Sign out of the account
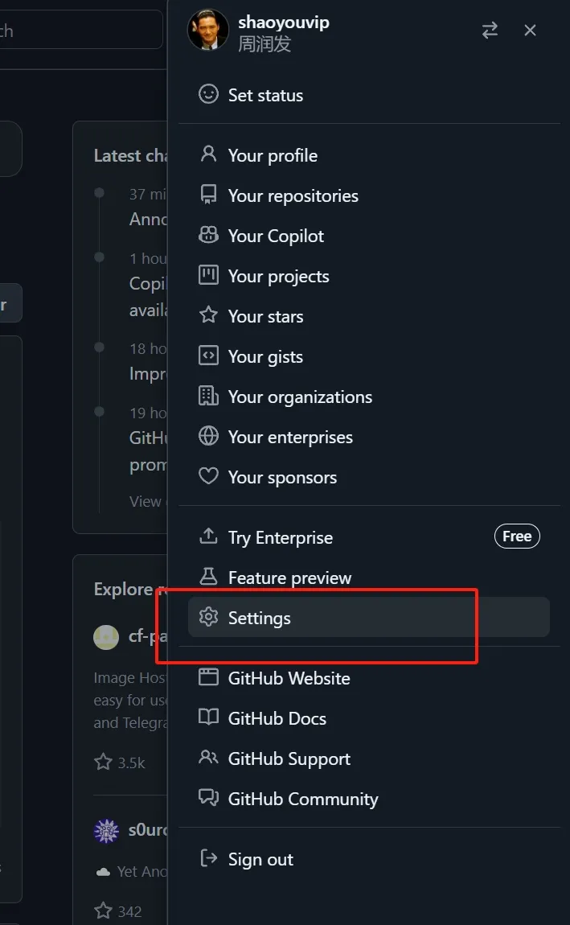Screen dimensions: 570x925 260,859
